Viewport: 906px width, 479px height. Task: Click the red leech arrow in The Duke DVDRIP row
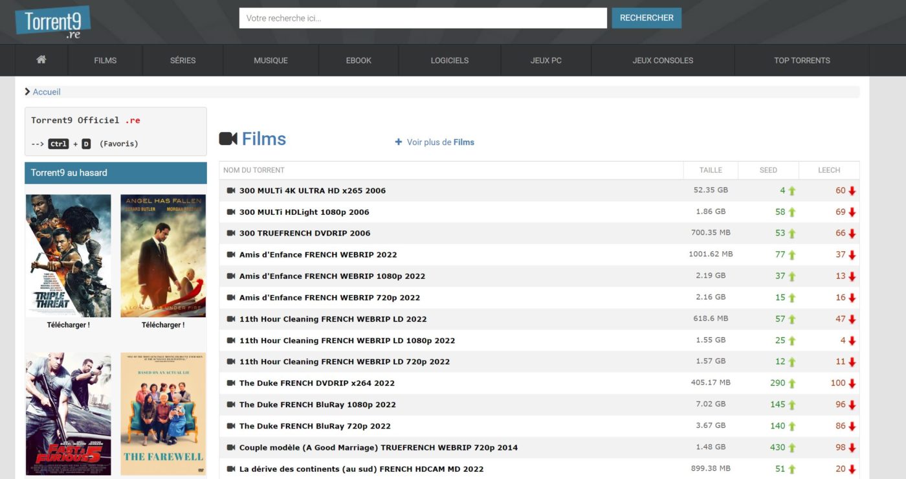pos(852,383)
